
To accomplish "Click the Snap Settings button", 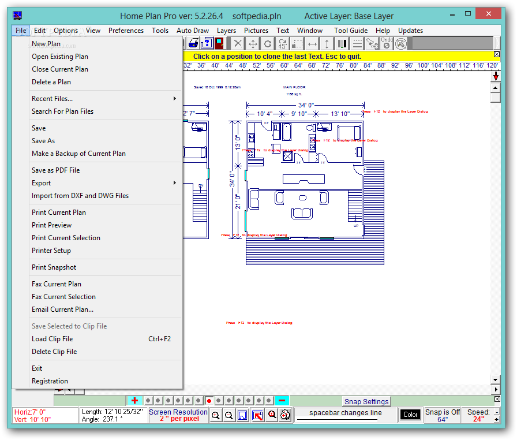I will (366, 401).
